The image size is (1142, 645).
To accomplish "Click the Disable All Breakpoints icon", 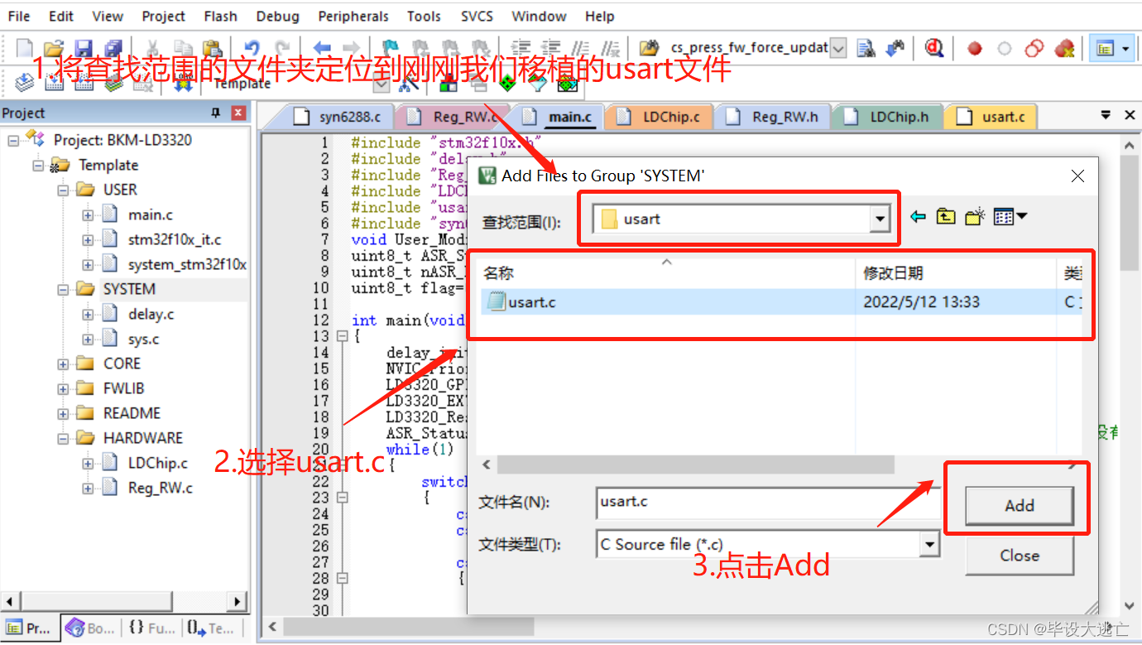I will 1034,48.
